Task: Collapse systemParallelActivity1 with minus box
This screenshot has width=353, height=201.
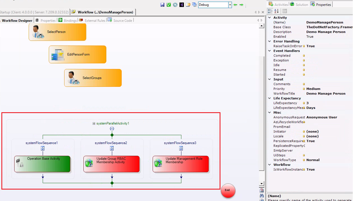Action: (x=94, y=123)
